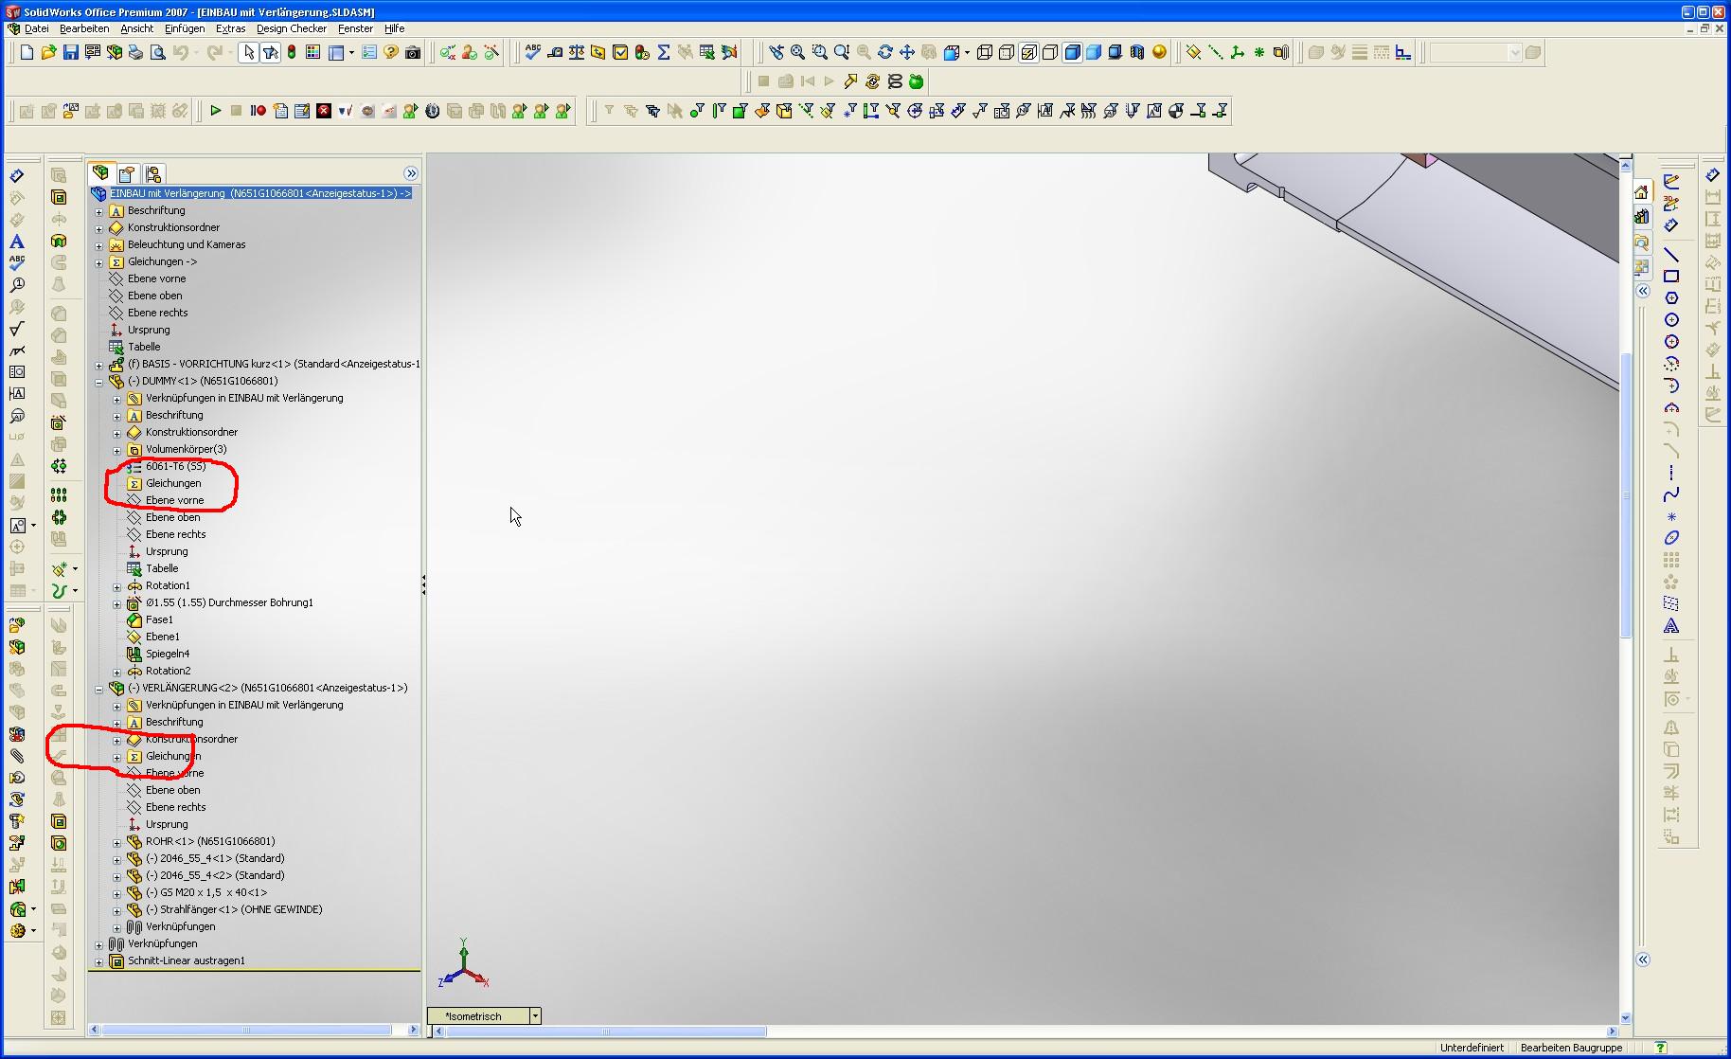Click the Smart Dimension icon in left toolbar
1731x1059 pixels.
point(17,176)
